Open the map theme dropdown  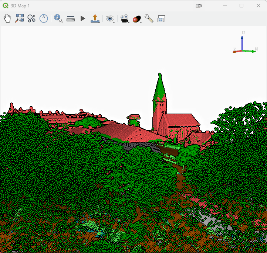point(137,19)
